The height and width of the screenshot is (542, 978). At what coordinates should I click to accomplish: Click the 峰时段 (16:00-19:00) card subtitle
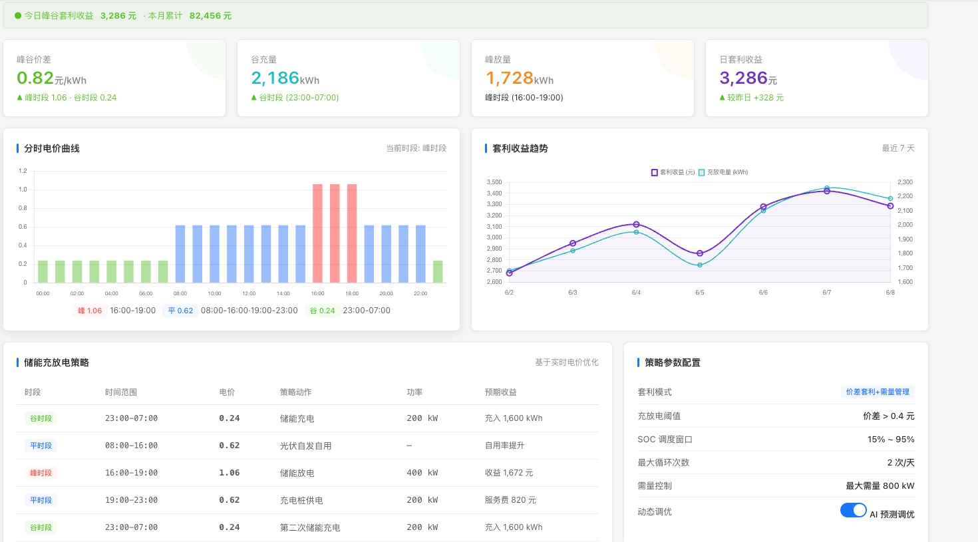coord(524,98)
